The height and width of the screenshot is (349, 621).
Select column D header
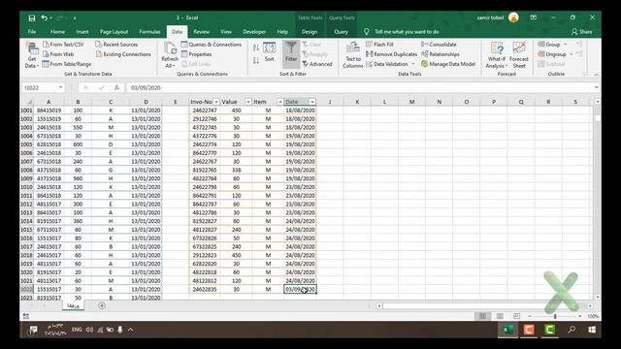click(x=146, y=102)
